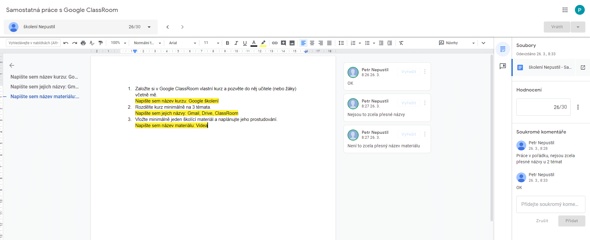Print the document using printer icon
590x240 pixels.
point(83,43)
